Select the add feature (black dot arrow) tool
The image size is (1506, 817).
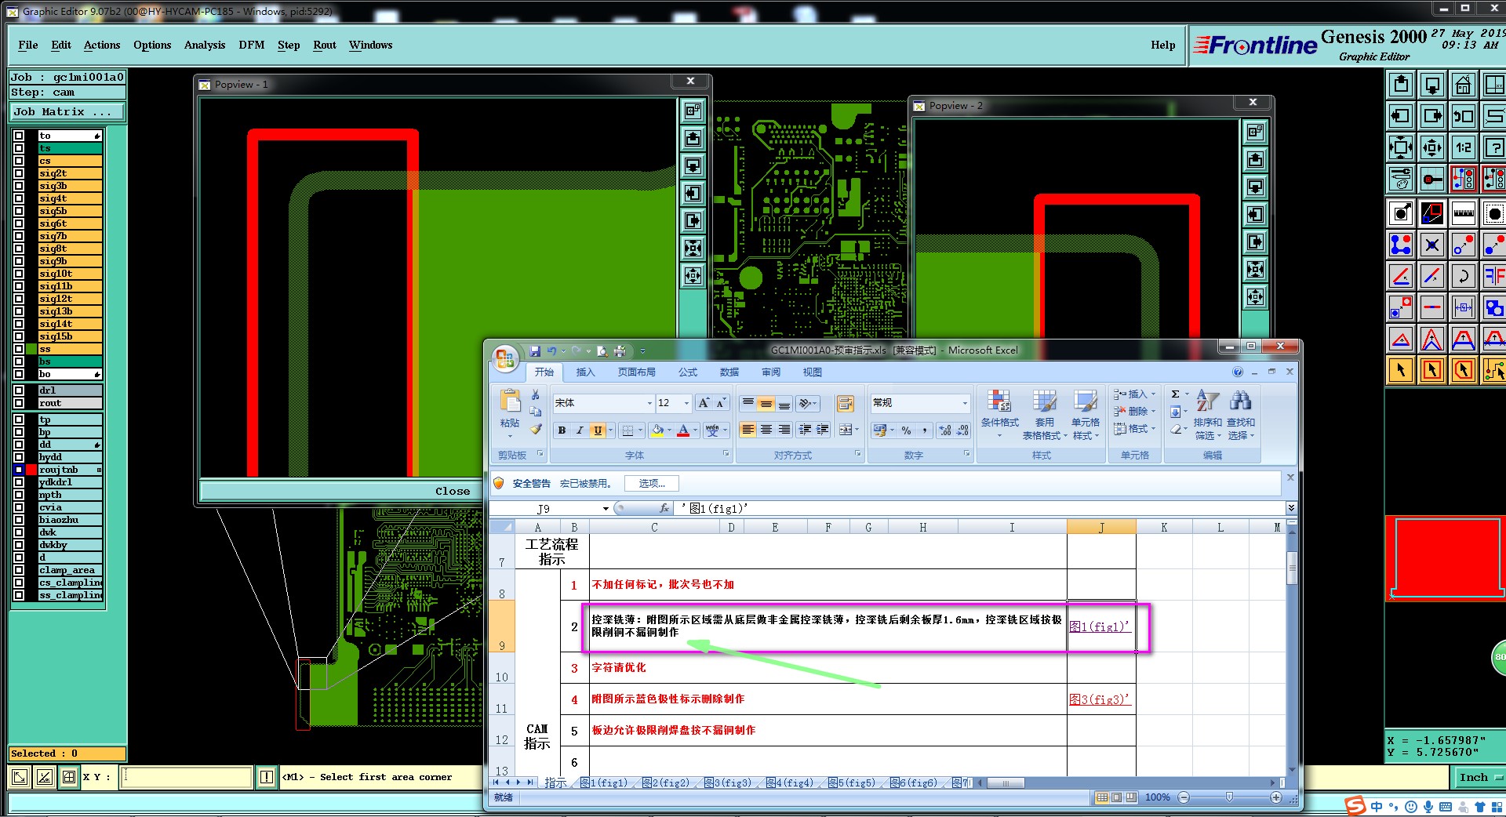point(1401,213)
